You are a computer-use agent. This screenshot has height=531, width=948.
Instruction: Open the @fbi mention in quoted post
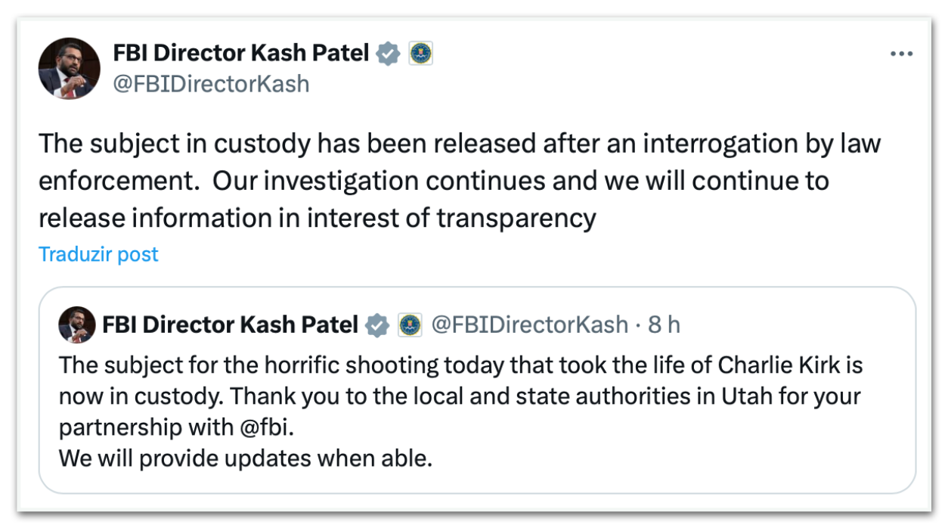[x=263, y=427]
